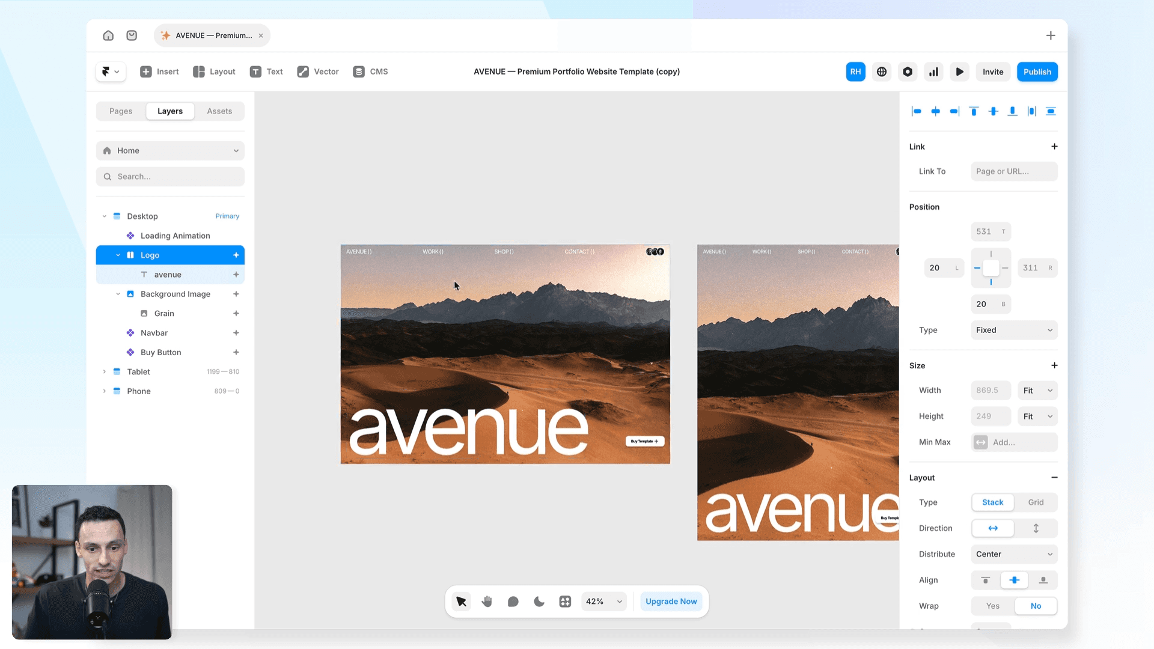This screenshot has width=1154, height=649.
Task: Click the Upgrade Now button
Action: [x=671, y=602]
